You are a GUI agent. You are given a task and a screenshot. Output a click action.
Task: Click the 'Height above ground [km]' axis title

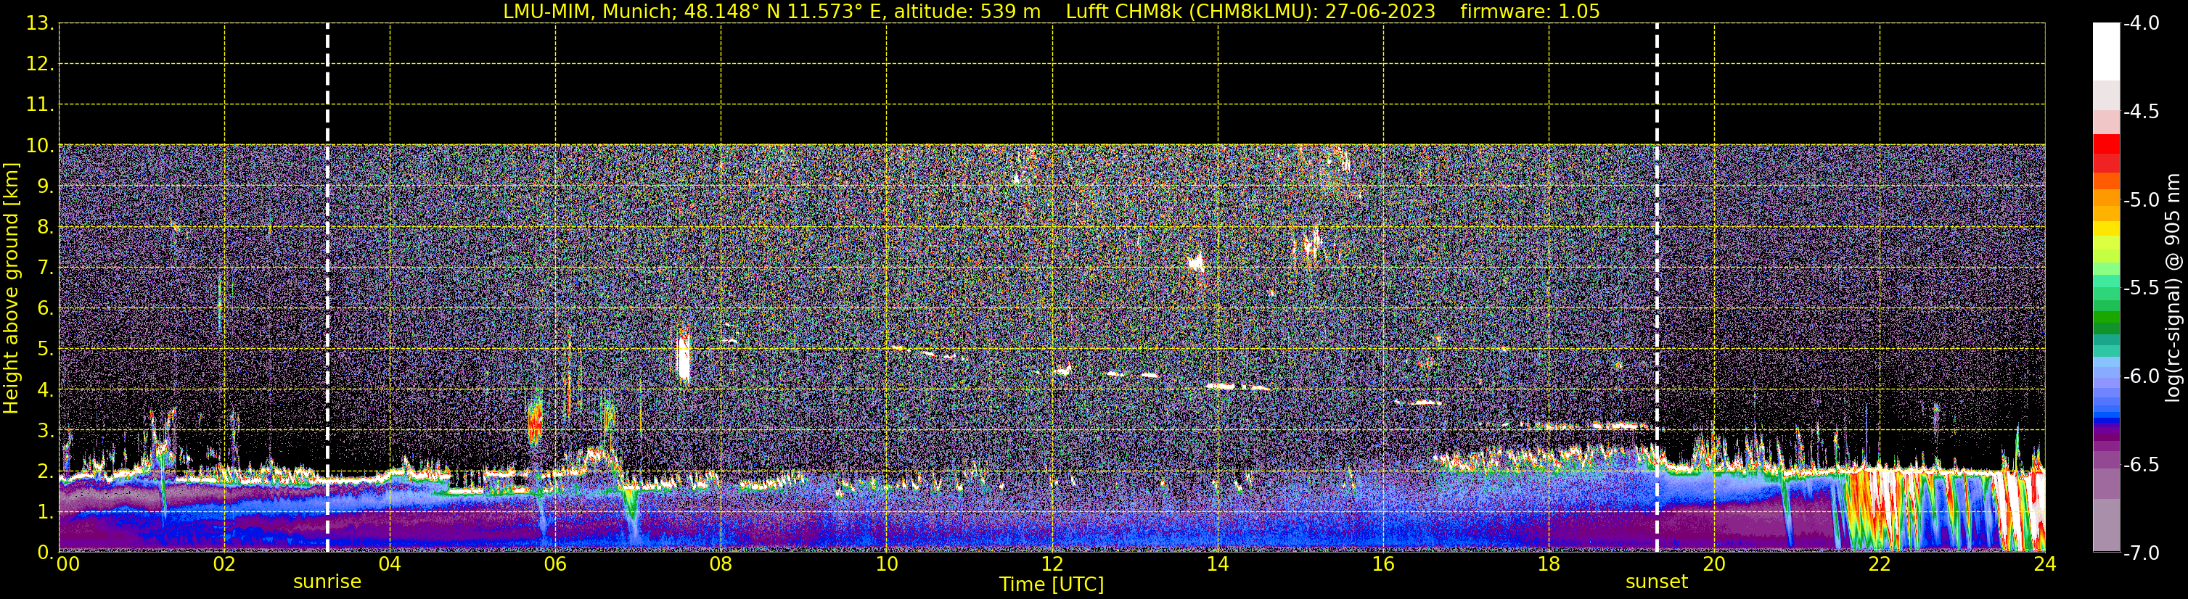(x=11, y=289)
